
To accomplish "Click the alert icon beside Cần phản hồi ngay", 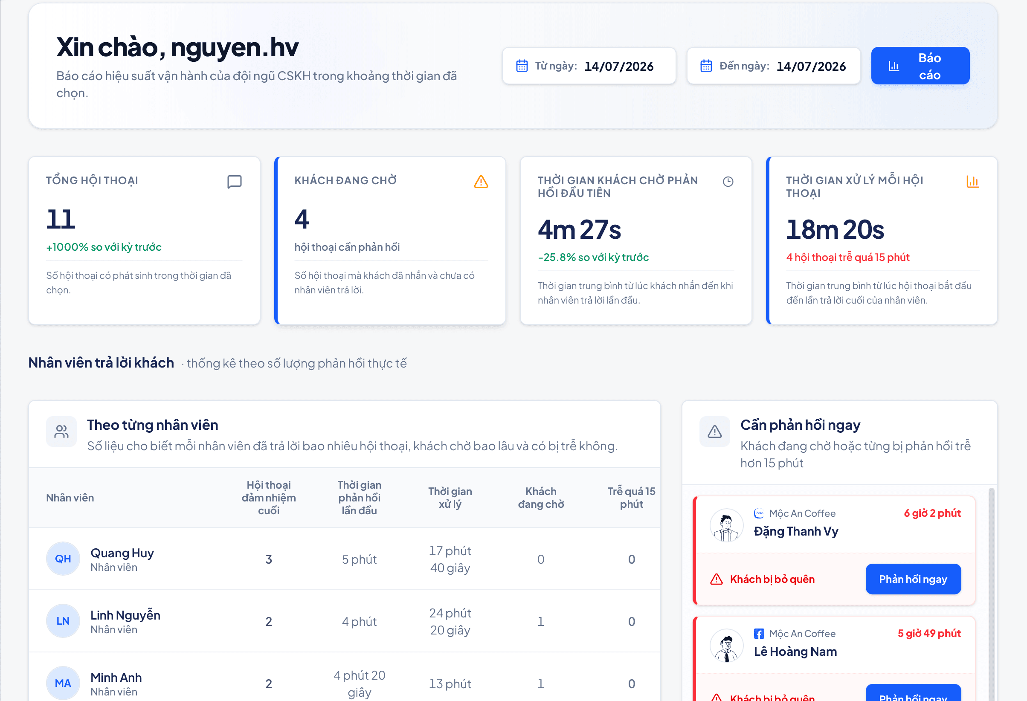I will point(714,432).
